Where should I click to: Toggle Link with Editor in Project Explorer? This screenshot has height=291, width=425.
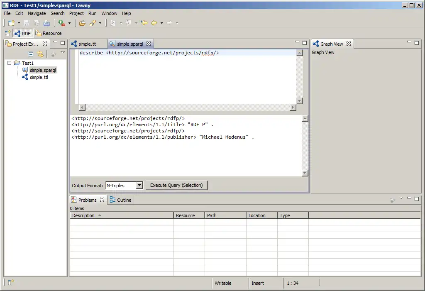[x=40, y=54]
